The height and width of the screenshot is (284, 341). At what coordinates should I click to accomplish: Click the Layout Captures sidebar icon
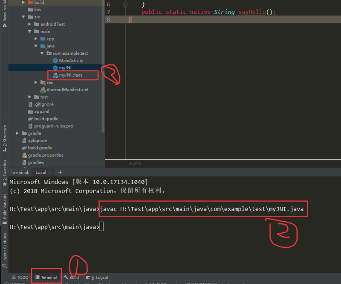tap(5, 266)
